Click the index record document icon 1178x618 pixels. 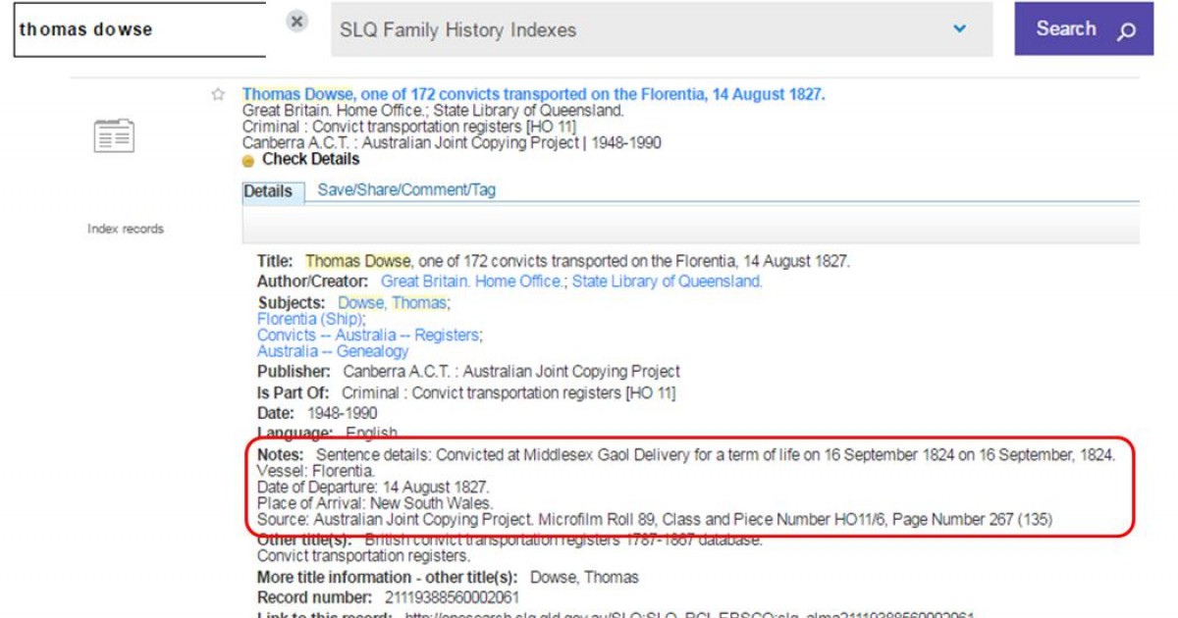[x=114, y=136]
